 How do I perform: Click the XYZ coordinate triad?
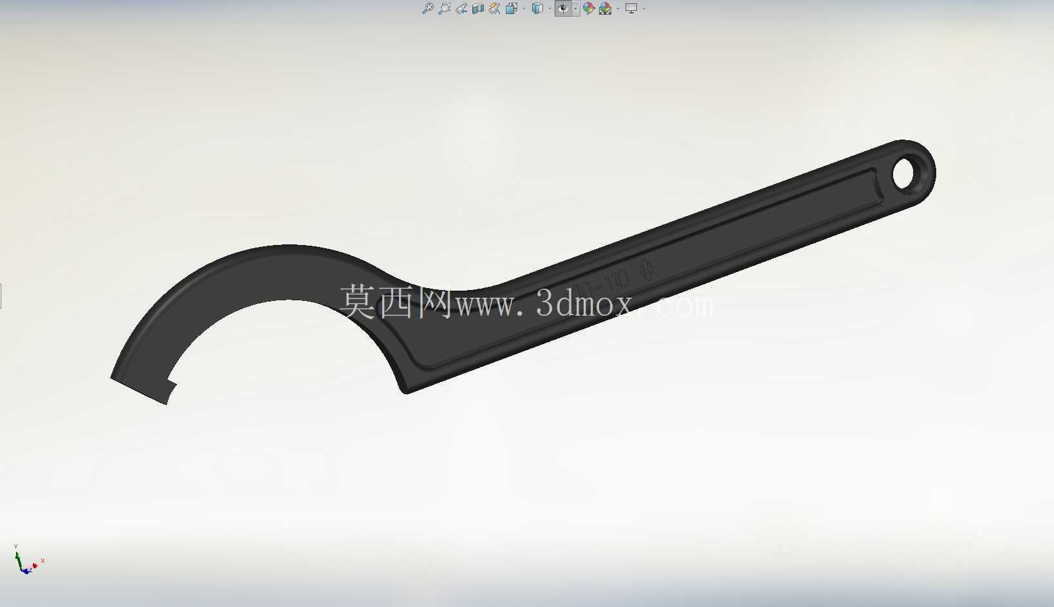(x=28, y=561)
